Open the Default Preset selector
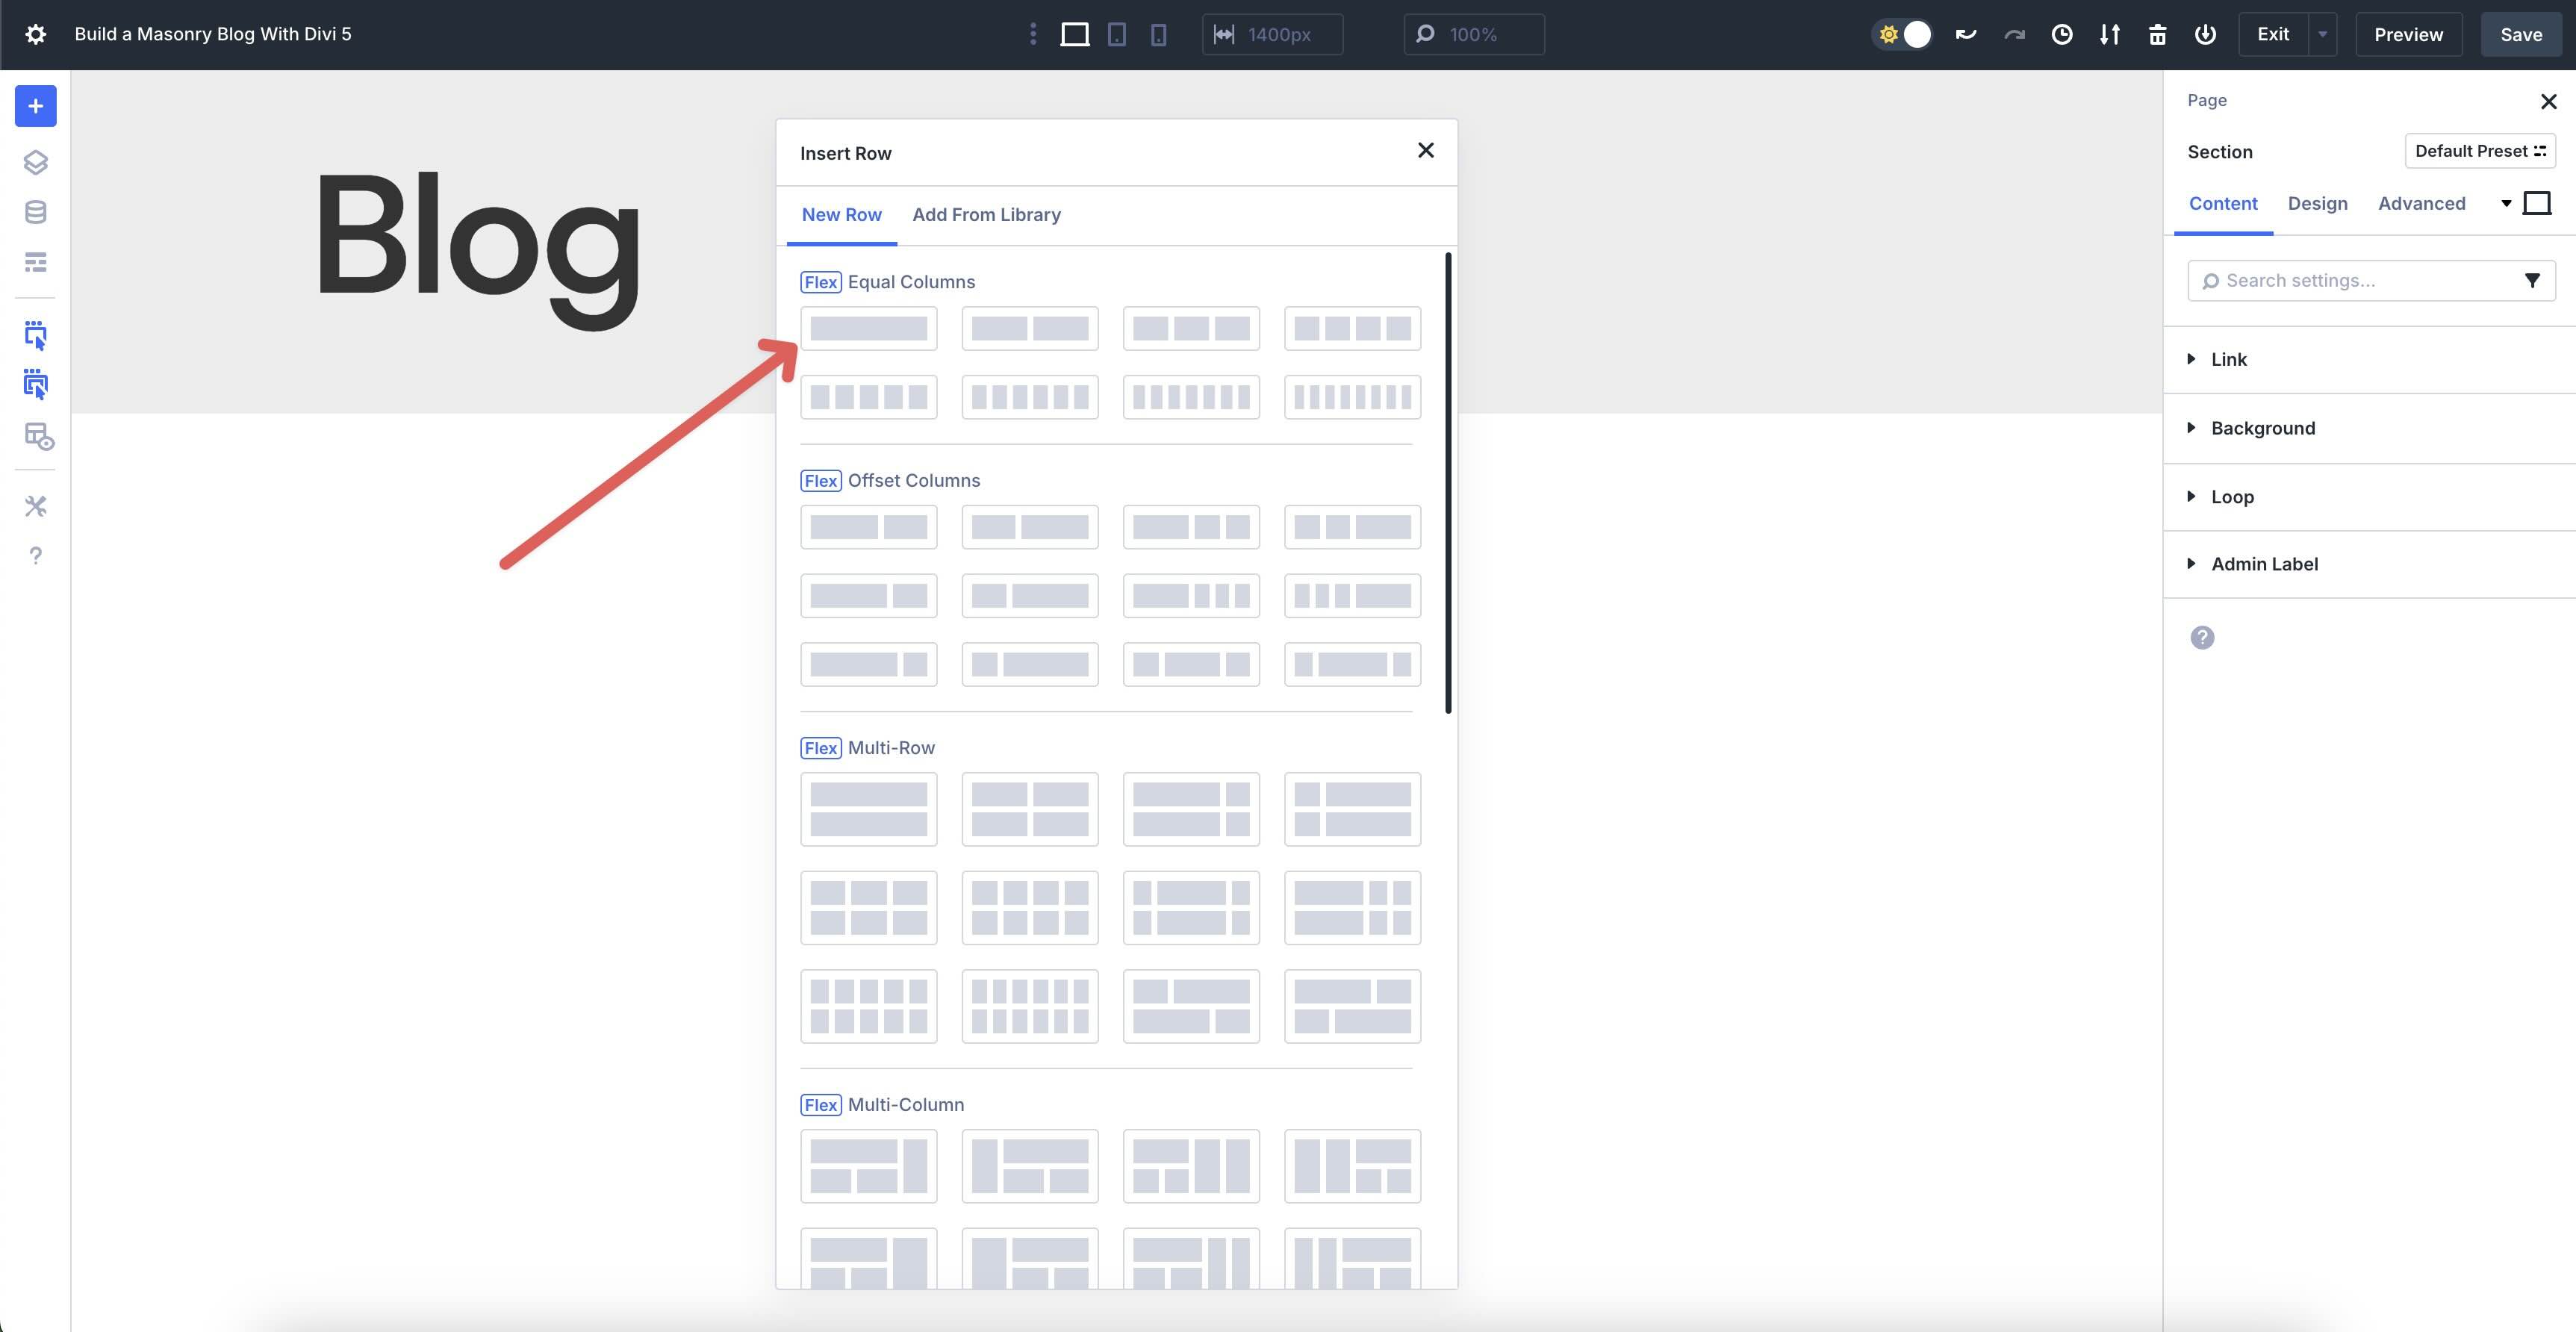Viewport: 2576px width, 1332px height. pos(2480,150)
